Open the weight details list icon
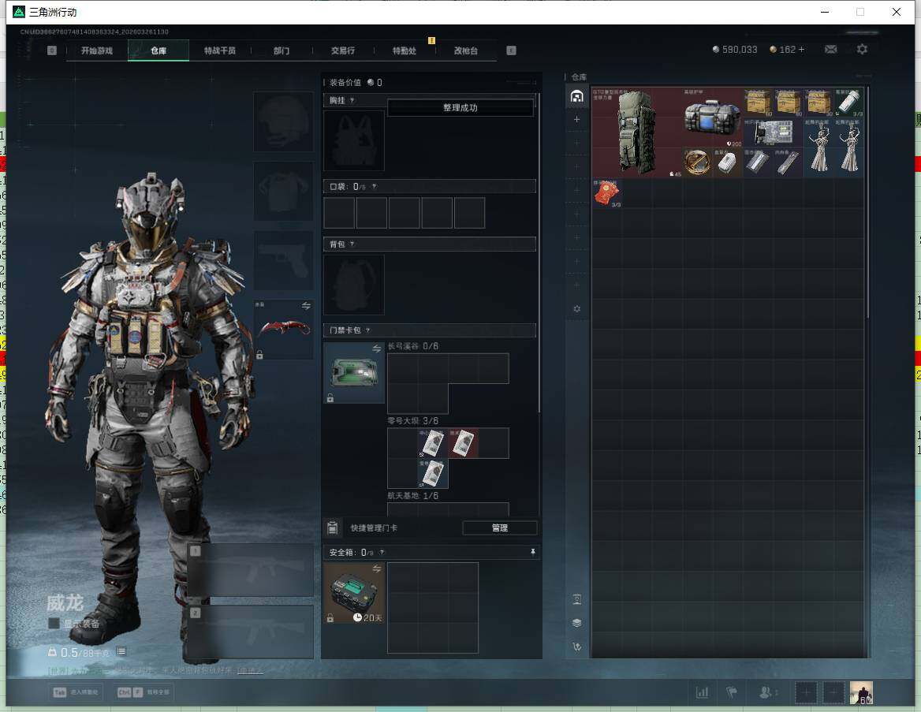The width and height of the screenshot is (921, 712). click(121, 651)
